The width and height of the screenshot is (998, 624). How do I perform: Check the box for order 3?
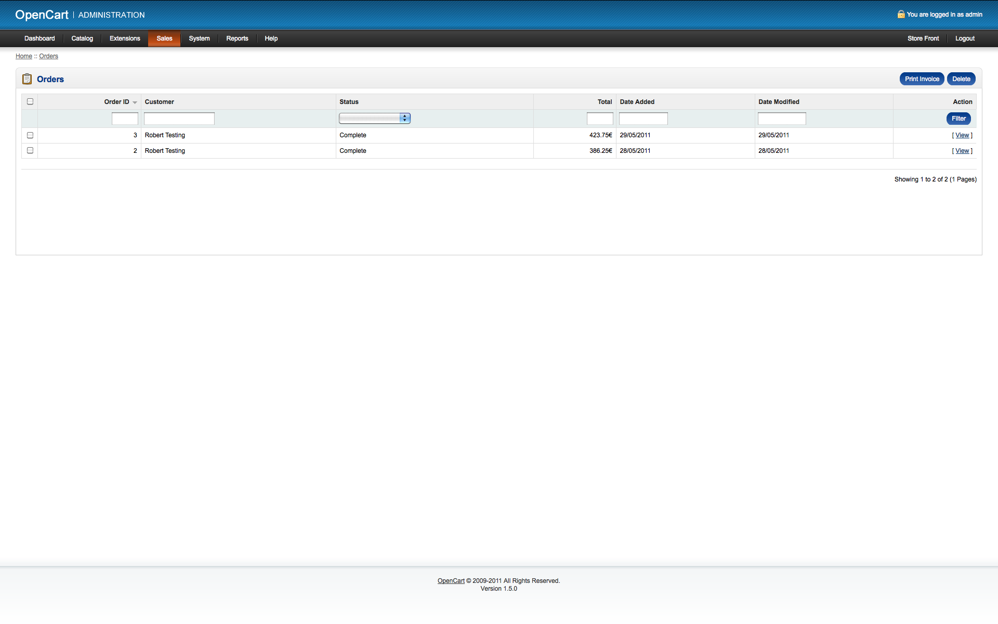pyautogui.click(x=30, y=135)
